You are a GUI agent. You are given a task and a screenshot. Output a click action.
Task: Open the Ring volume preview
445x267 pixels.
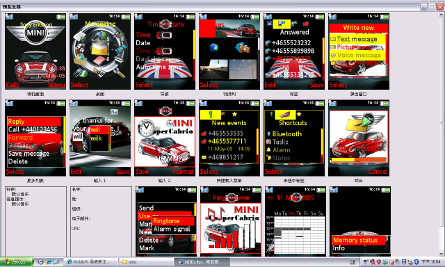(231, 221)
